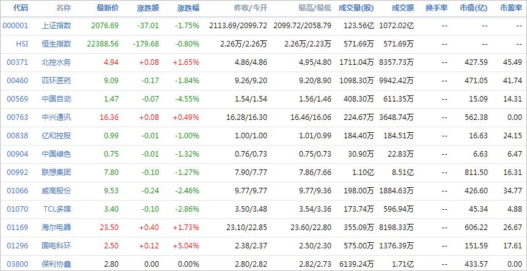This screenshot has width=527, height=271.
Task: Open the 亿和控股 stock page
Action: tap(56, 136)
